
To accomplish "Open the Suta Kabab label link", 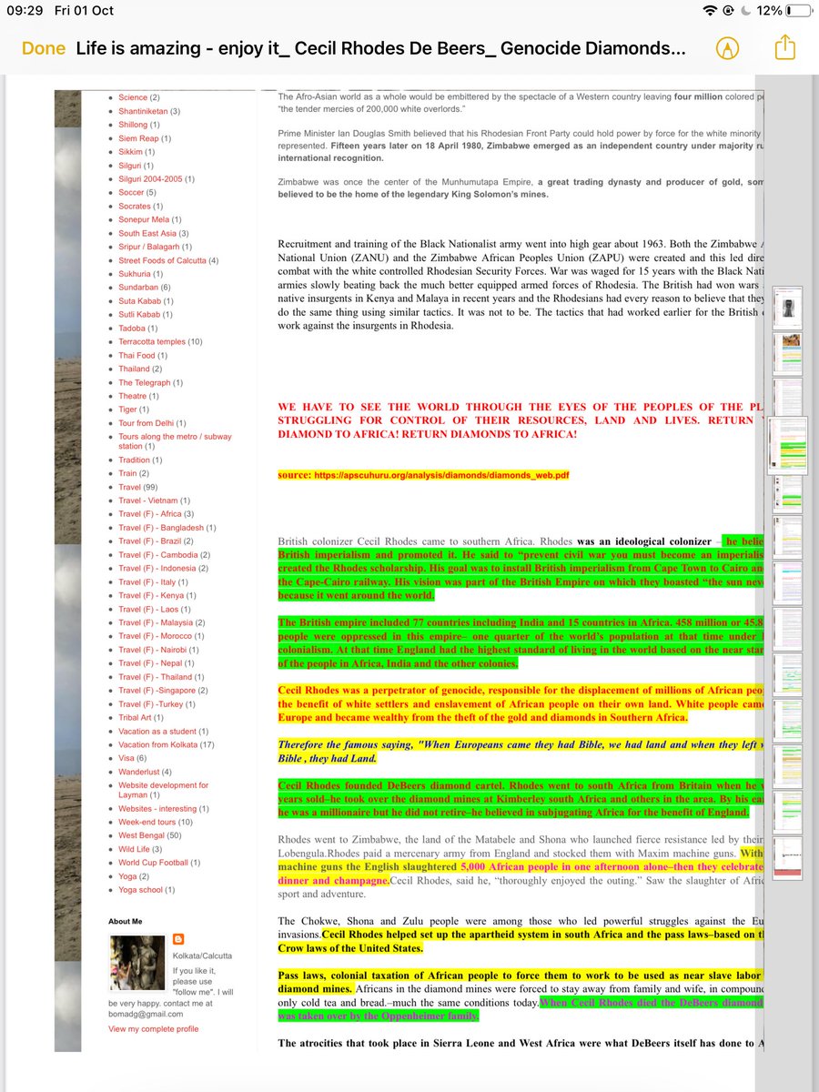I will pos(139,301).
